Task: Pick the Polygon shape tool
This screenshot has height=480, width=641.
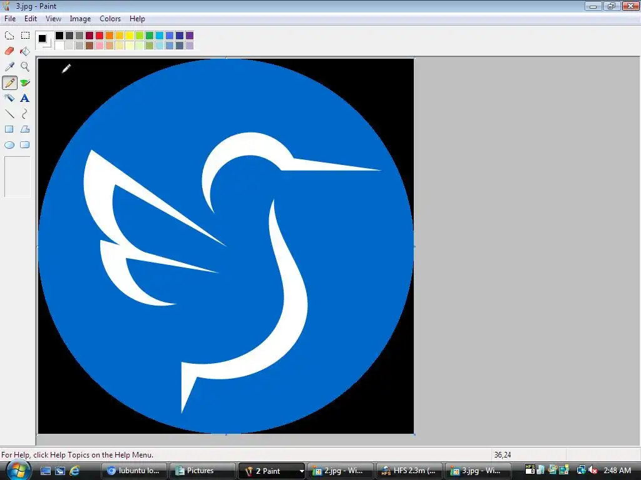Action: 25,129
